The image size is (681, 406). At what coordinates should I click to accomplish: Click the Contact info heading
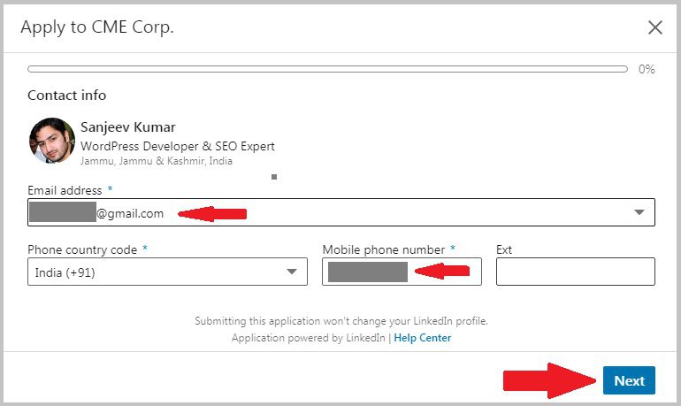(x=67, y=96)
